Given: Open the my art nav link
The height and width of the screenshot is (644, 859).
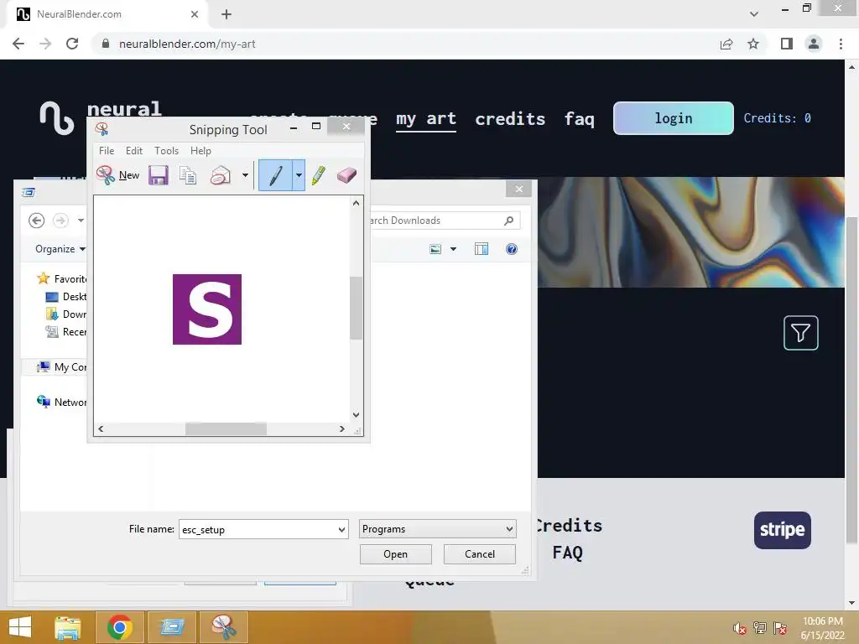Looking at the screenshot, I should [426, 119].
